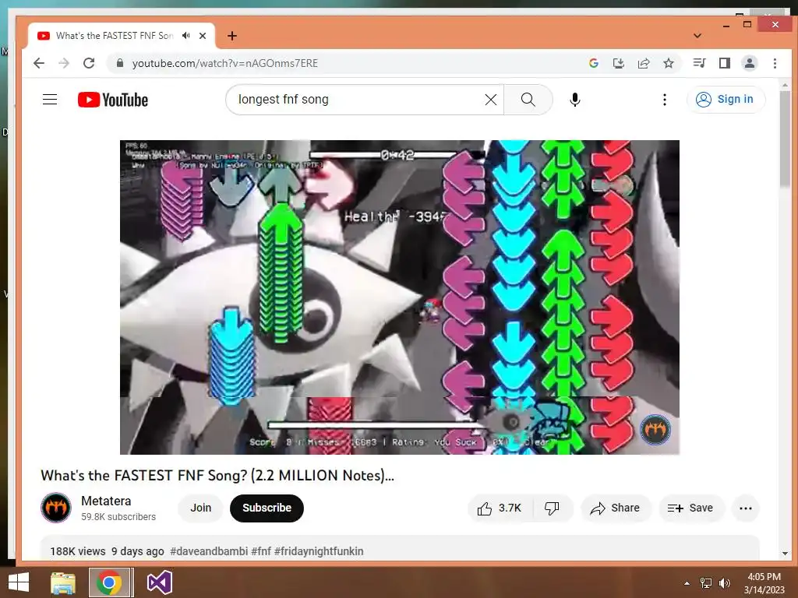Sign in to YouTube
The image size is (798, 598).
726,99
